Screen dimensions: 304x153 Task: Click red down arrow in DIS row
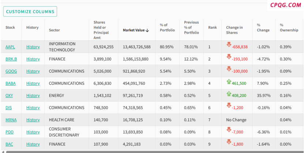click(x=229, y=106)
